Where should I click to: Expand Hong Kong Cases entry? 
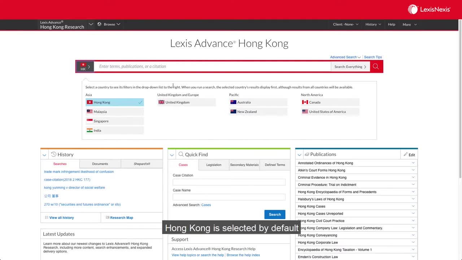tap(413, 206)
